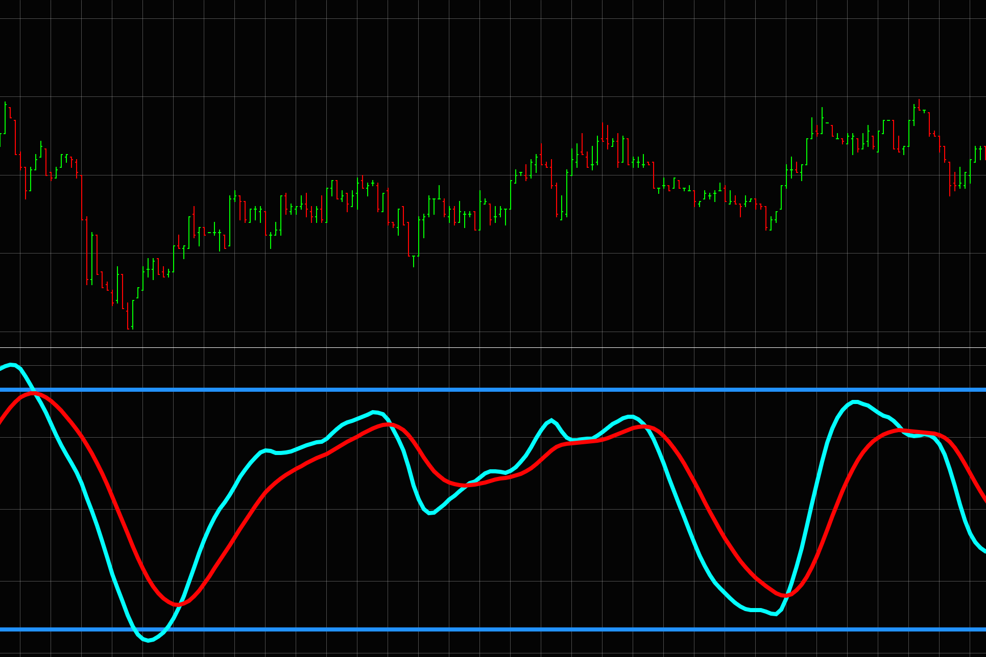Click the first red bar at far left top
986x657 pixels.
pos(10,113)
